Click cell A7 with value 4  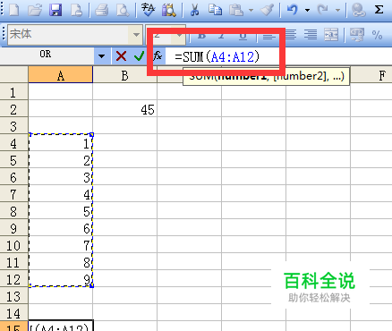click(61, 194)
